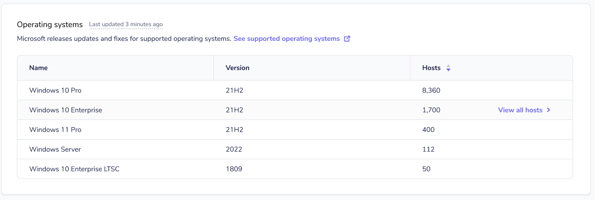Click the Windows 10 Enterprise name cell
595x200 pixels.
tap(66, 110)
